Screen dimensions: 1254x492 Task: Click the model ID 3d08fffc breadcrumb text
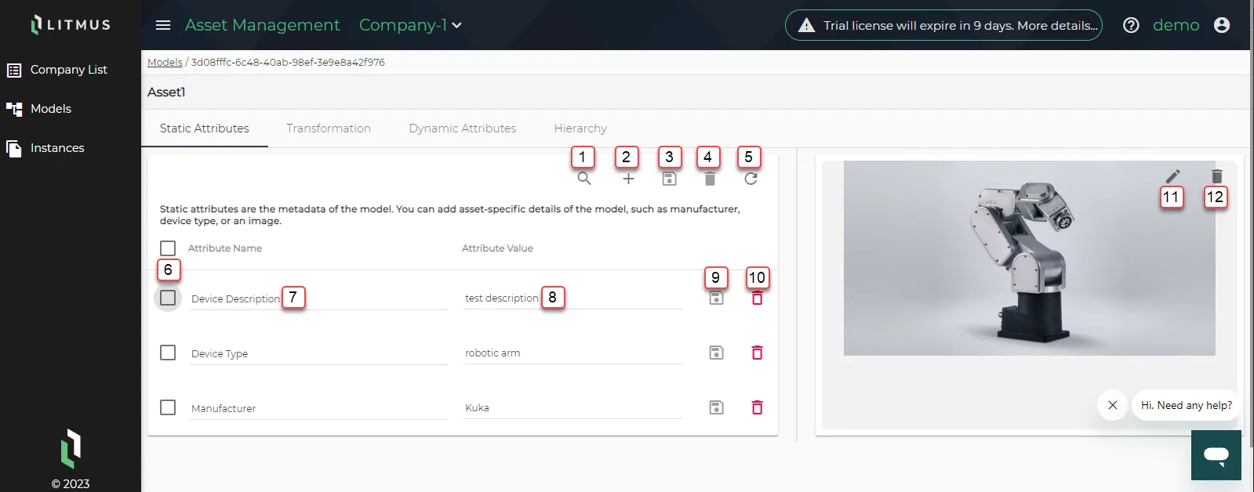[288, 62]
